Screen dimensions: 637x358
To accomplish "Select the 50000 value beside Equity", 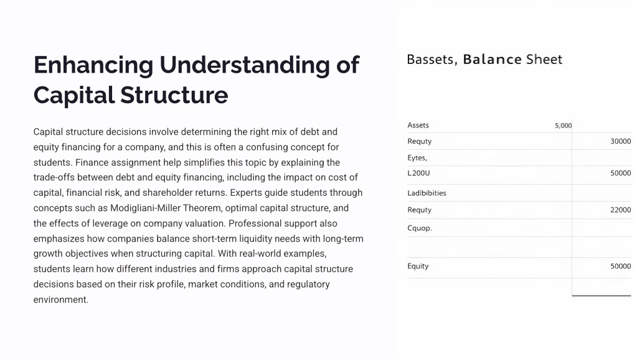I will point(620,267).
